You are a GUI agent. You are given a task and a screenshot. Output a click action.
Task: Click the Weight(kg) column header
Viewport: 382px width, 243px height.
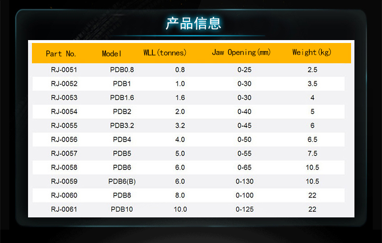coord(312,52)
